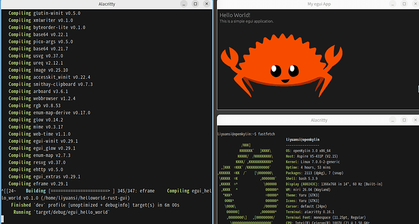Click the 'Theme: Yaru [GTK3]' line
Viewport: 419px width, 224px height.
tap(302, 195)
